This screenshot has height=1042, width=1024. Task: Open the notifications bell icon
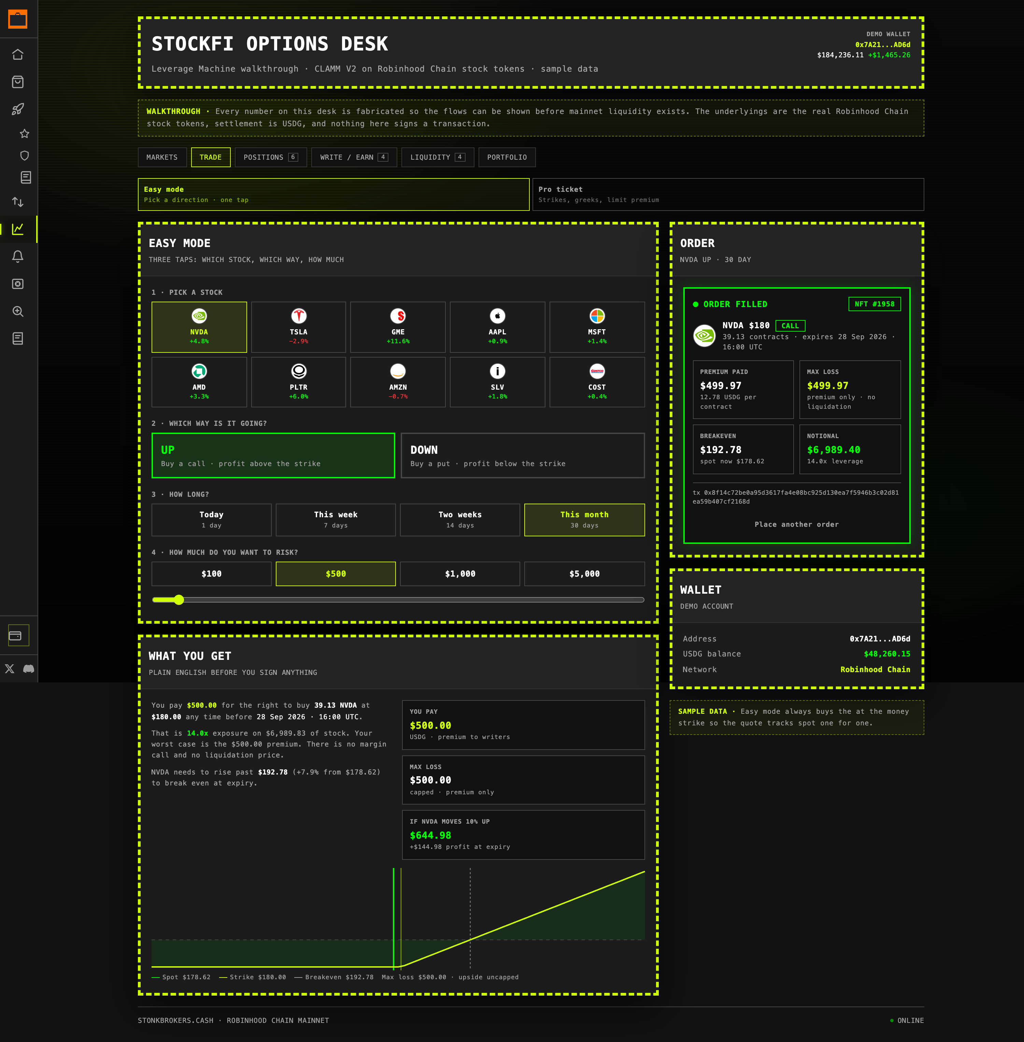pos(18,257)
